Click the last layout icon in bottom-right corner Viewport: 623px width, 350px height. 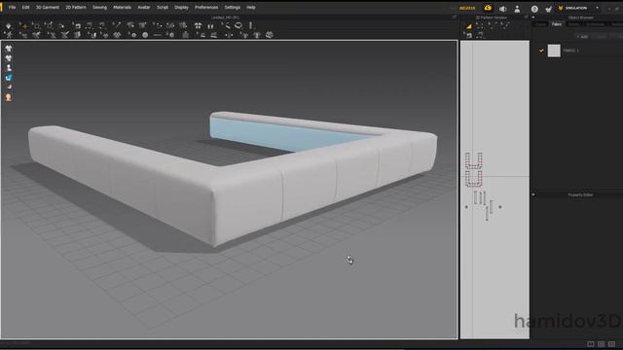pos(611,344)
